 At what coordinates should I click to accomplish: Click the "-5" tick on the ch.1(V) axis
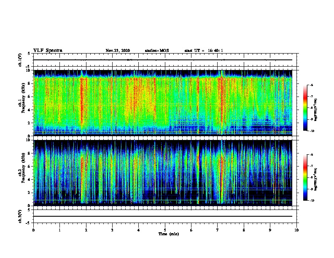[28, 67]
